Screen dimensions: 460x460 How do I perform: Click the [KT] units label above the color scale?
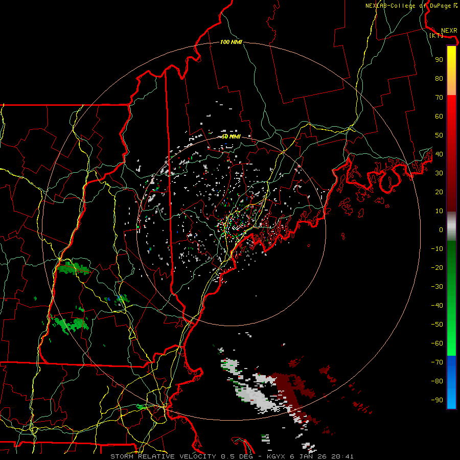tap(436, 35)
